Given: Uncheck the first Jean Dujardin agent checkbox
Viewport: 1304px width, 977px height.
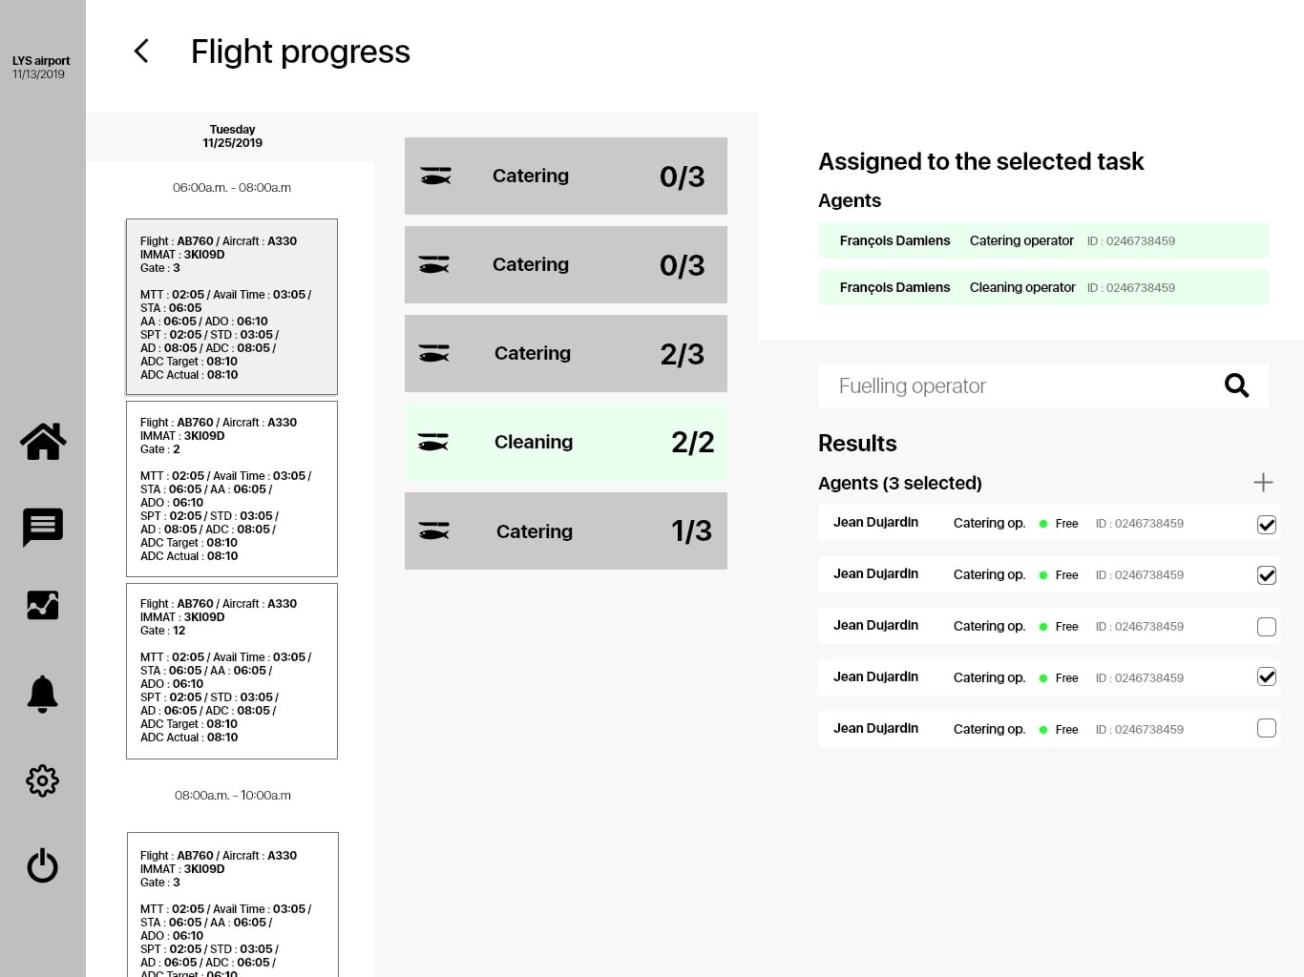Looking at the screenshot, I should point(1267,525).
